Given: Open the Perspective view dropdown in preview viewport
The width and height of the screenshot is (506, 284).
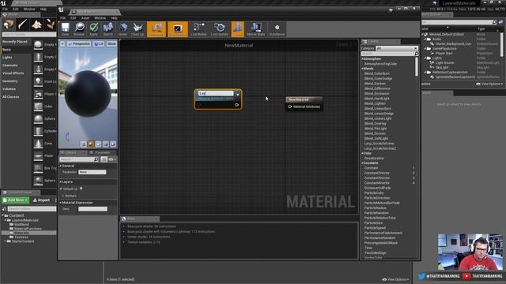Looking at the screenshot, I should click(x=79, y=44).
